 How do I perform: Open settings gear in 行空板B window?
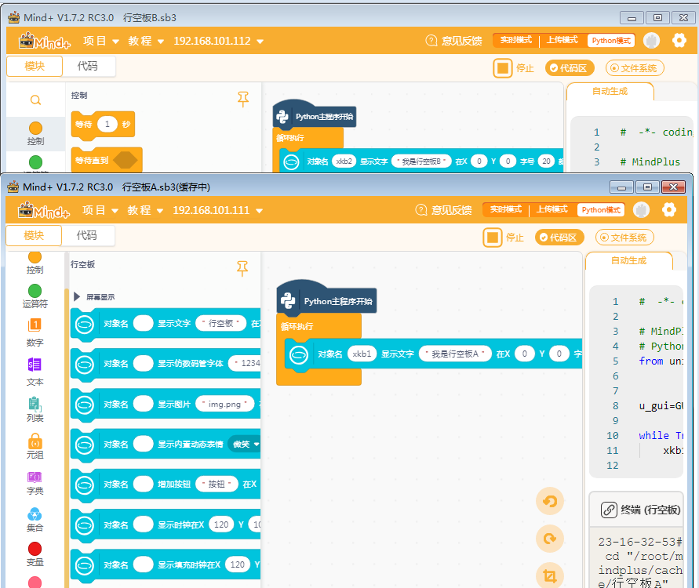tap(679, 41)
